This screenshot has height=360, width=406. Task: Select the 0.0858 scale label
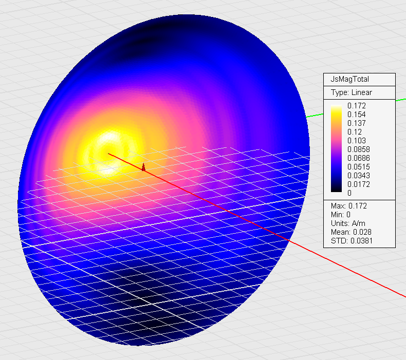[358, 149]
